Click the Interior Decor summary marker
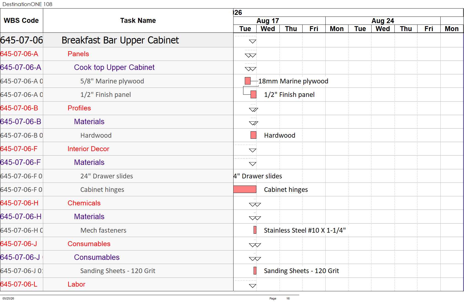The height and width of the screenshot is (302, 464). 252,150
